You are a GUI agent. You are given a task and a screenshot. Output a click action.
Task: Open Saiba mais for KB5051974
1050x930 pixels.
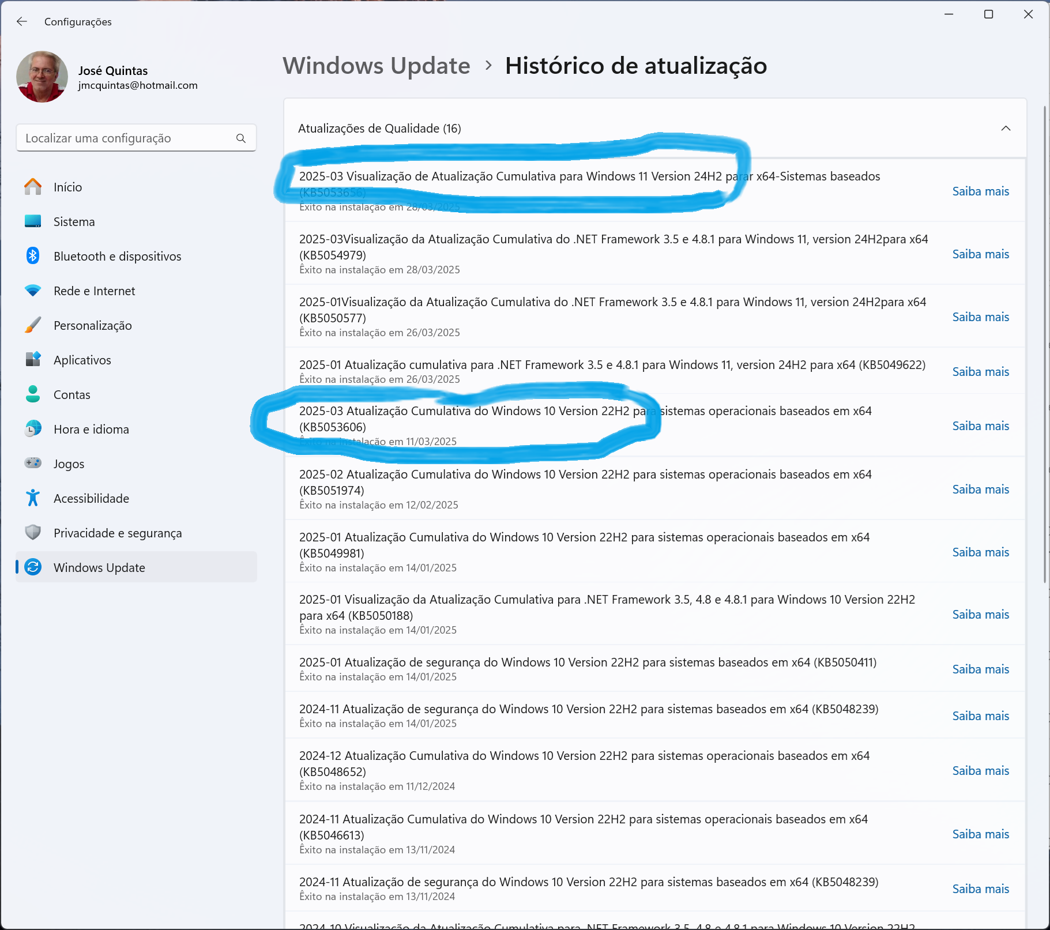coord(980,490)
